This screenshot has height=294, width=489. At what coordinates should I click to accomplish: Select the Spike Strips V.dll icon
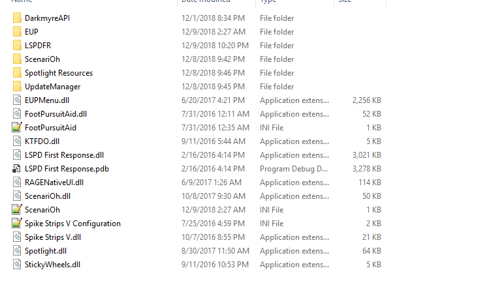17,237
